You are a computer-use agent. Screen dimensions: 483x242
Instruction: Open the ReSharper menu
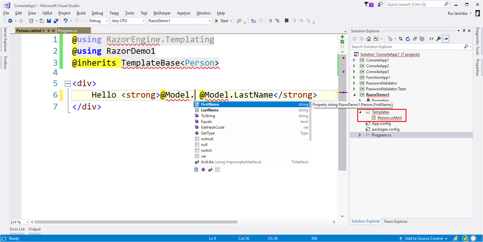(162, 13)
